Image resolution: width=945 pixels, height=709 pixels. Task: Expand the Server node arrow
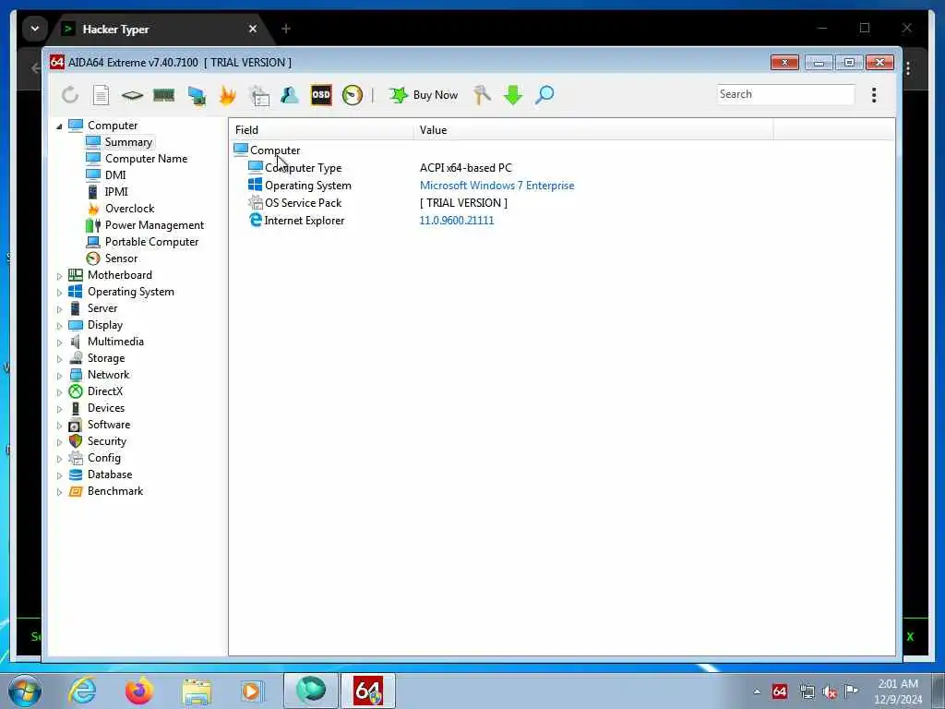59,309
